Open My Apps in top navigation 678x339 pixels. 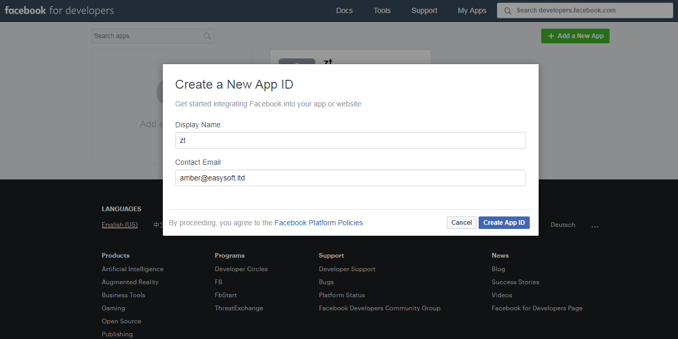(x=472, y=10)
